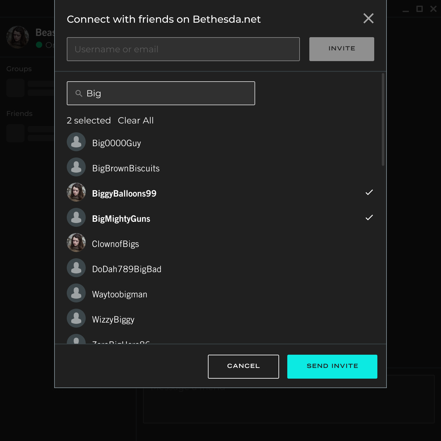Image resolution: width=441 pixels, height=441 pixels.
Task: Uncheck the BiggyBalloons99 checkmark
Action: coord(369,192)
